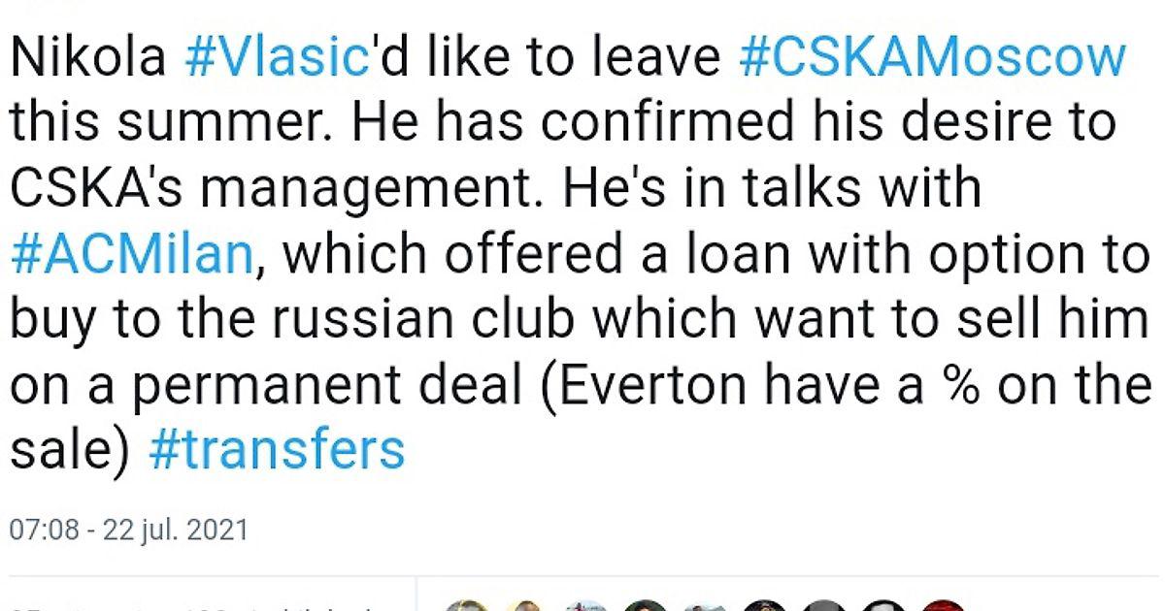Click the last red avatar in the likers row

(942, 603)
